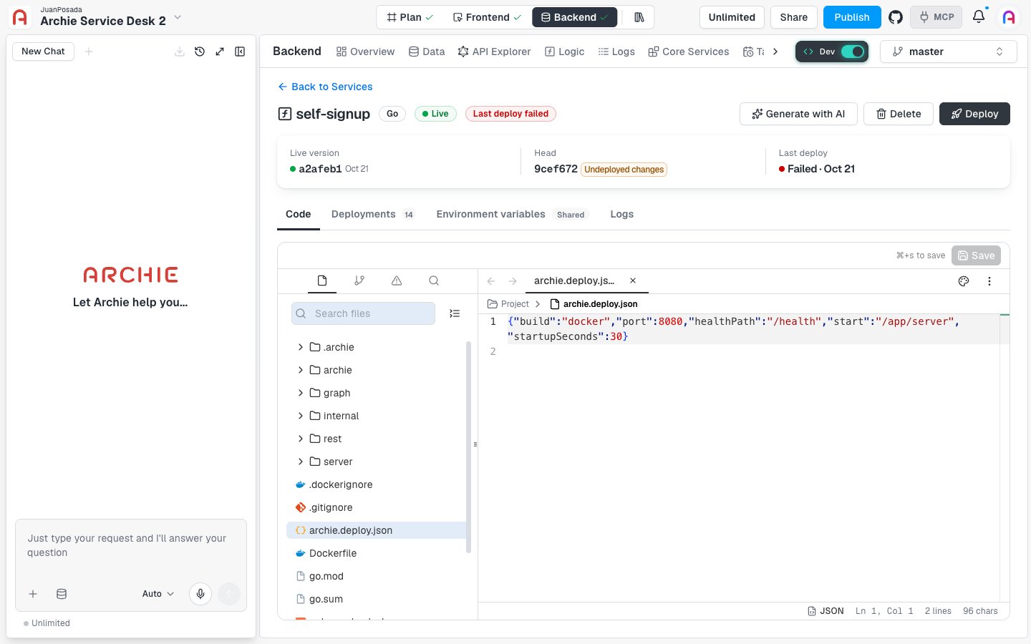Go to Core Services section
The height and width of the screenshot is (644, 1031).
pos(688,52)
